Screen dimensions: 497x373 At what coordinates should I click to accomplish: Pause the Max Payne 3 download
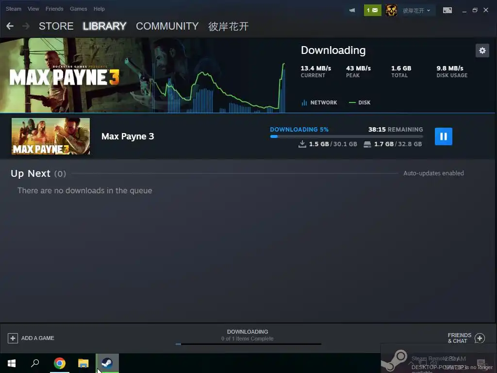pos(443,136)
